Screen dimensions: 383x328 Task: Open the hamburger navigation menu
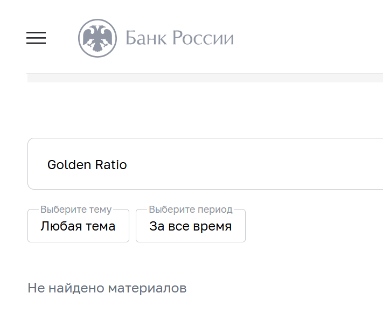pyautogui.click(x=36, y=38)
